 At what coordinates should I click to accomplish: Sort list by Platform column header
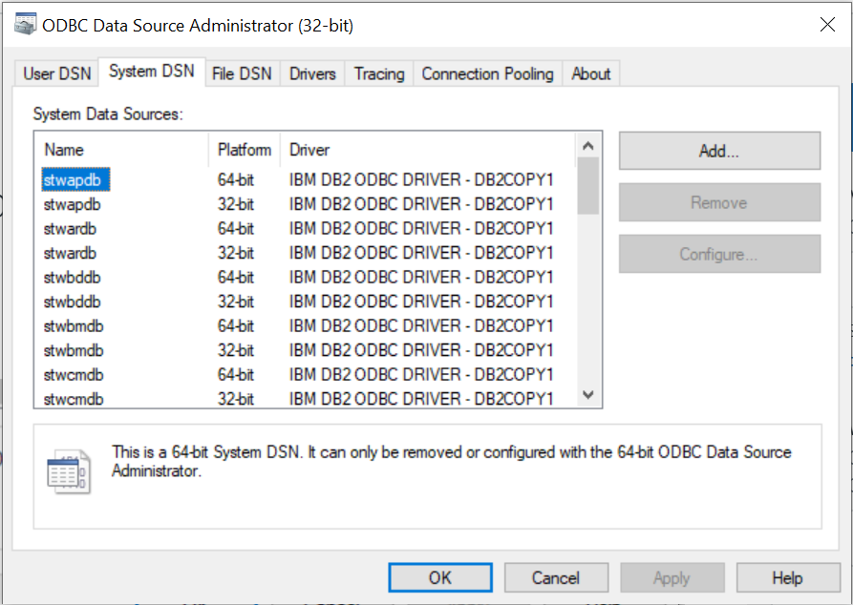pos(245,150)
